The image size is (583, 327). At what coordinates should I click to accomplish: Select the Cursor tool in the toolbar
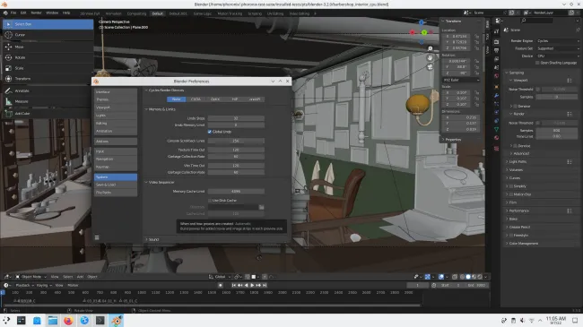(48, 35)
